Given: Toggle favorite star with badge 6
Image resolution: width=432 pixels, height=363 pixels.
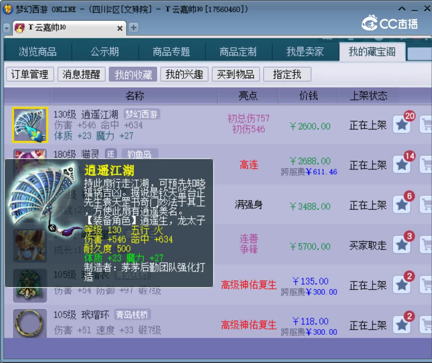Looking at the screenshot, I should pos(402,205).
